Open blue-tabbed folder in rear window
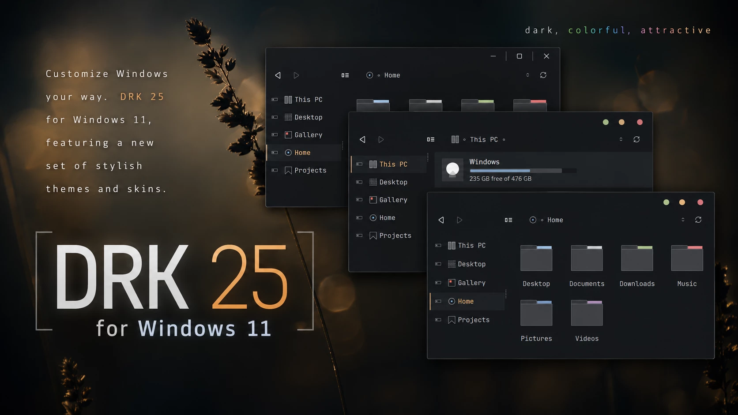 coord(373,105)
